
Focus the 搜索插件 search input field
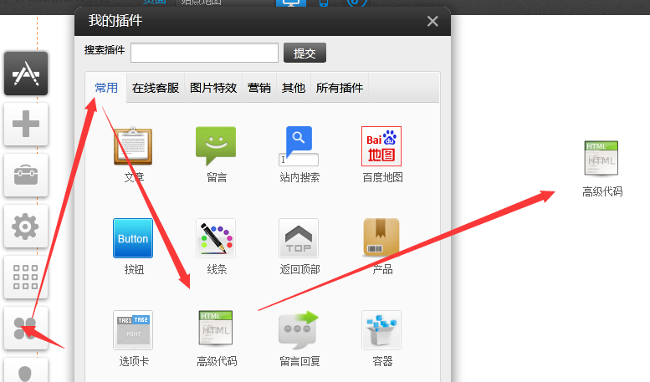click(x=204, y=53)
